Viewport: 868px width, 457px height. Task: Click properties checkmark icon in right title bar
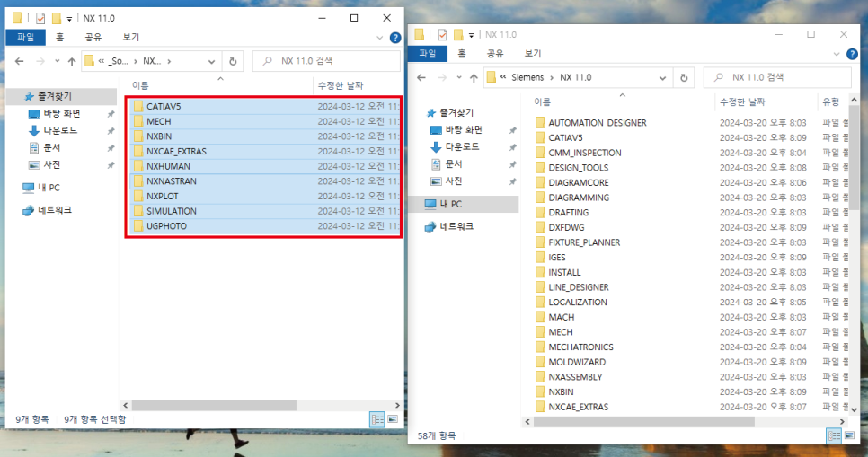(442, 35)
